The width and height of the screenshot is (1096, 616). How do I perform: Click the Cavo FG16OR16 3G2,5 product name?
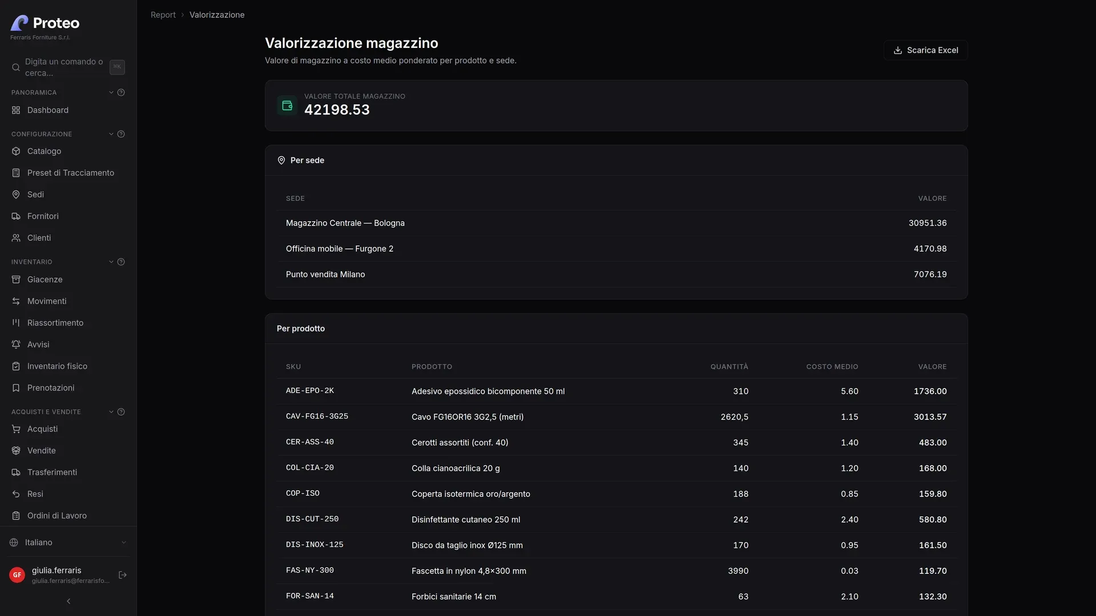(x=468, y=417)
